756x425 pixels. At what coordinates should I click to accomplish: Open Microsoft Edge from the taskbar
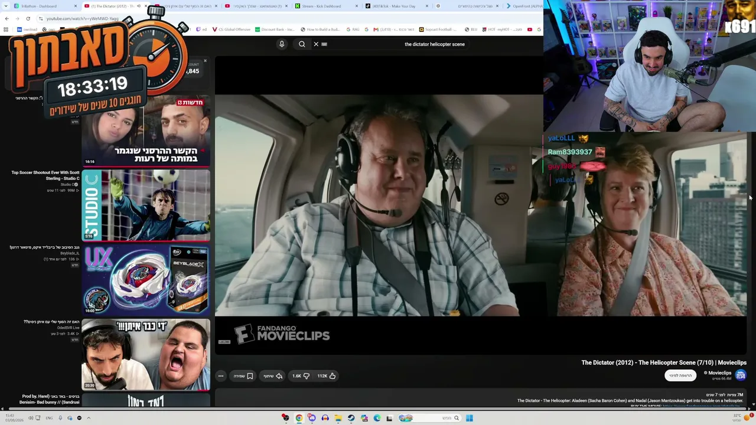click(377, 418)
